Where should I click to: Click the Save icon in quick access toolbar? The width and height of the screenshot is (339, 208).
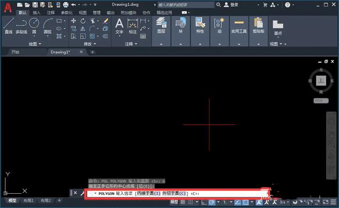tap(35, 5)
